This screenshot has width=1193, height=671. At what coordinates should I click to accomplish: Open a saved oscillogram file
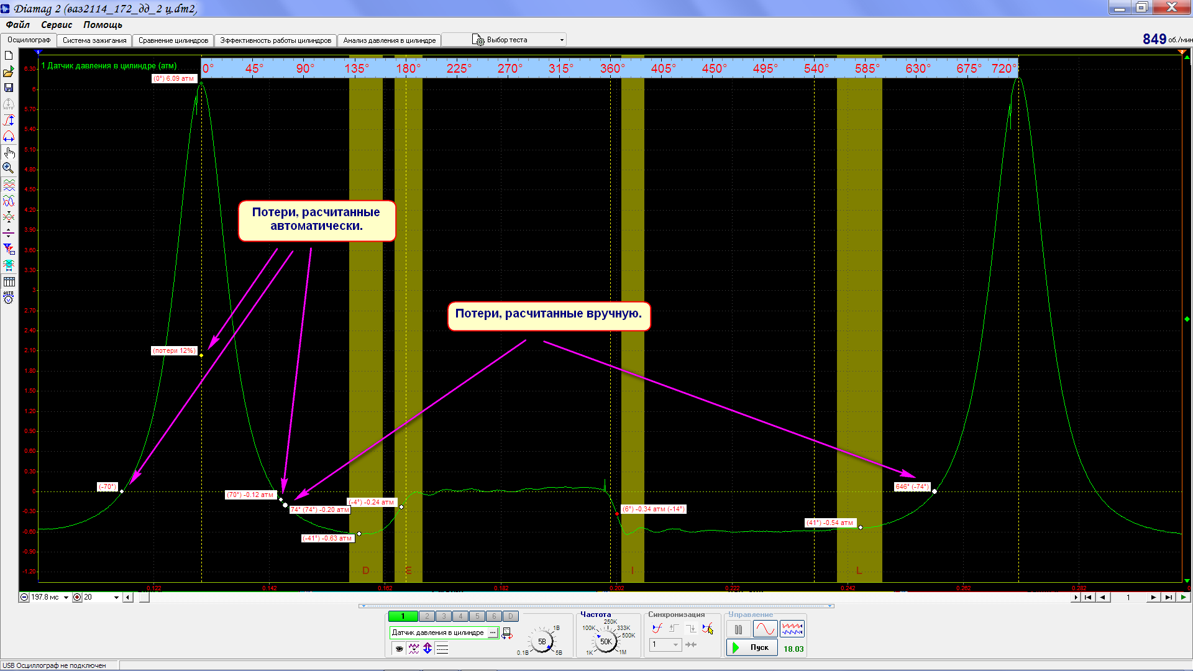(9, 72)
